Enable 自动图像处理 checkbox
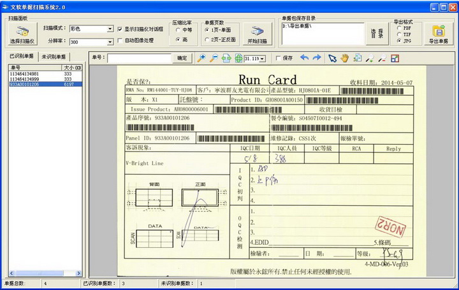This screenshot has width=459, height=290. coord(120,40)
